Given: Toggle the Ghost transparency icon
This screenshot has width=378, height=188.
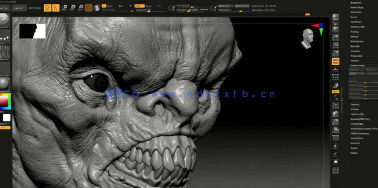Looking at the screenshot, I should click(335, 154).
